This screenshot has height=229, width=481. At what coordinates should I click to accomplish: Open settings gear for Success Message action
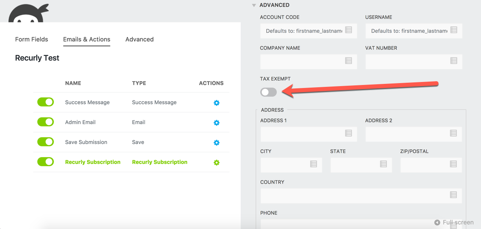(216, 103)
